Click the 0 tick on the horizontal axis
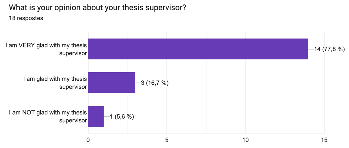The image size is (349, 148). pyautogui.click(x=88, y=140)
